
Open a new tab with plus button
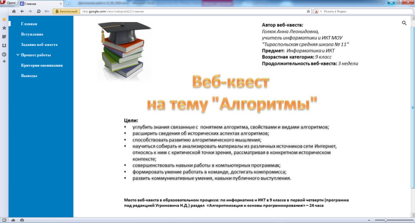click(x=67, y=3)
